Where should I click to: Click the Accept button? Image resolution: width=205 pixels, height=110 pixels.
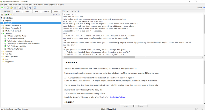127,106
